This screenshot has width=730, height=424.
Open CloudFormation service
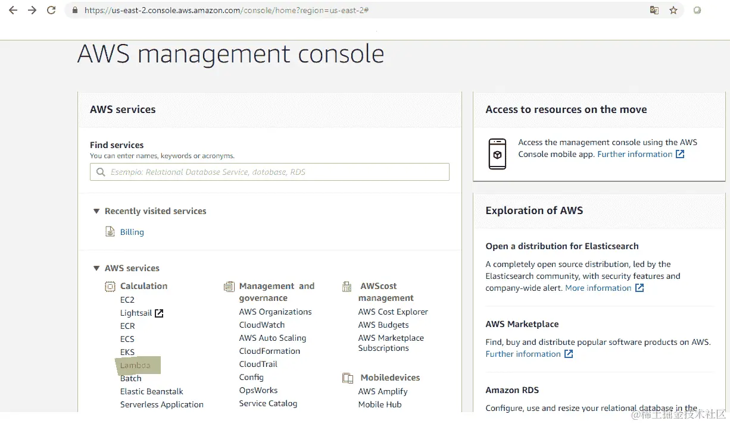coord(270,351)
